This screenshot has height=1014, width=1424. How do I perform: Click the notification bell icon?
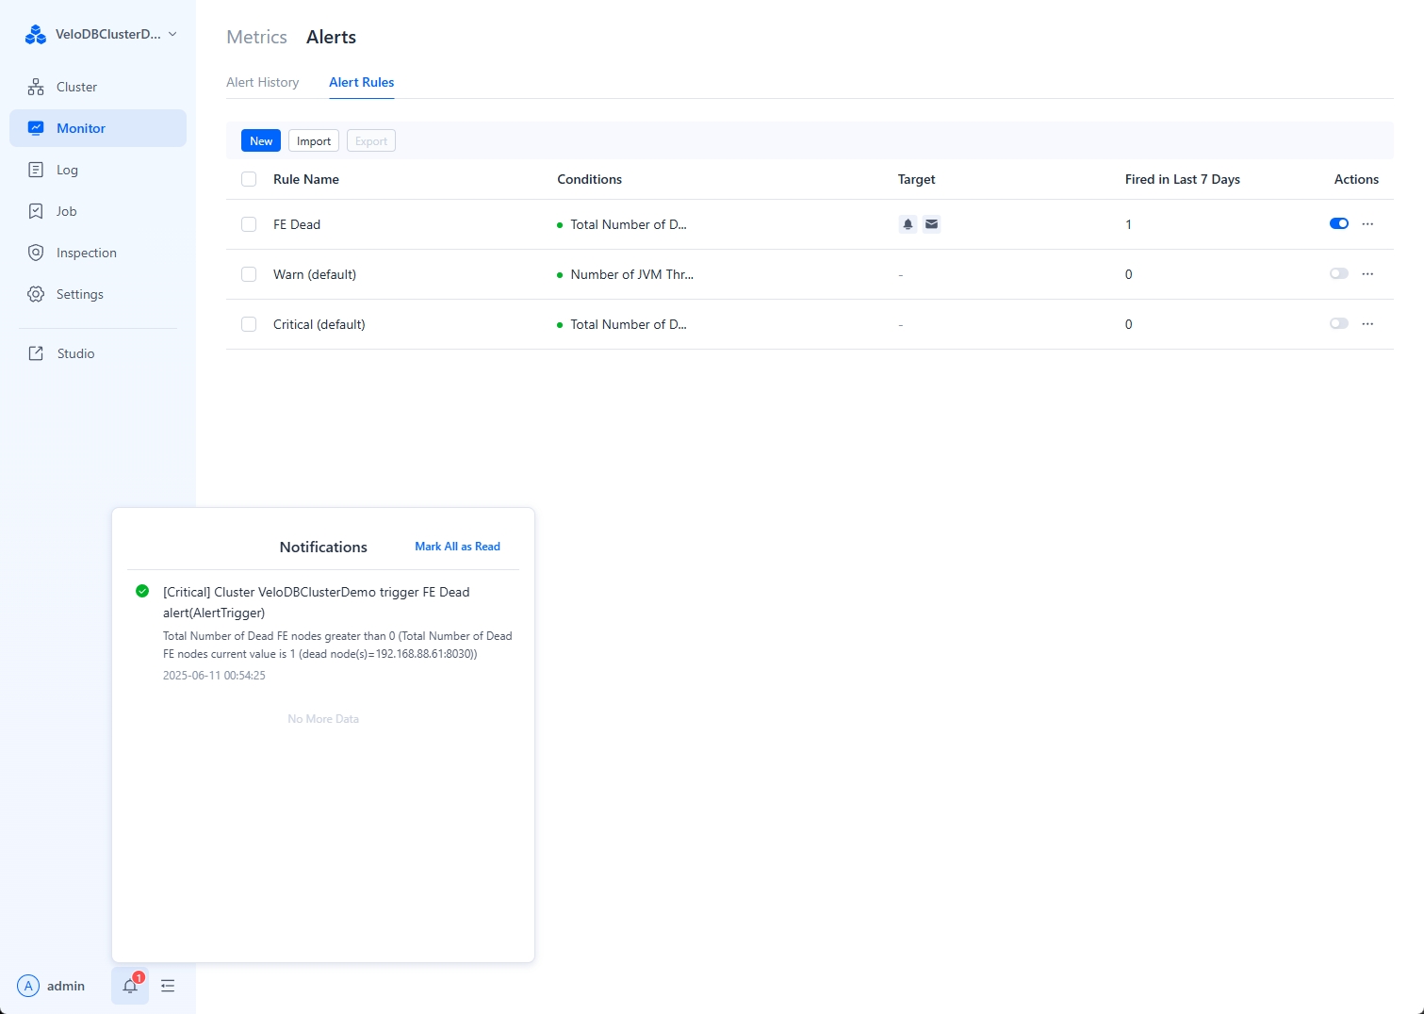tap(130, 986)
